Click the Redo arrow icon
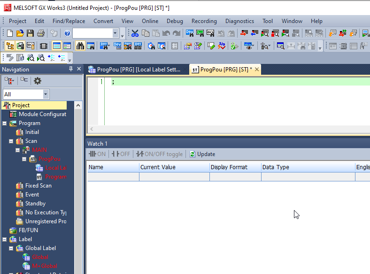 (x=177, y=33)
